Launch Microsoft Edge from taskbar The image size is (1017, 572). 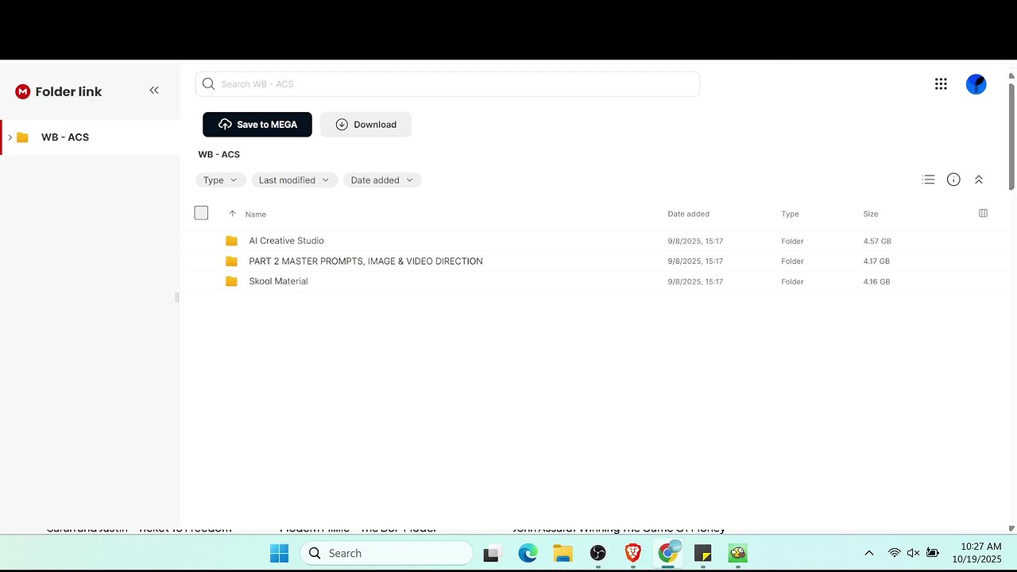coord(528,554)
